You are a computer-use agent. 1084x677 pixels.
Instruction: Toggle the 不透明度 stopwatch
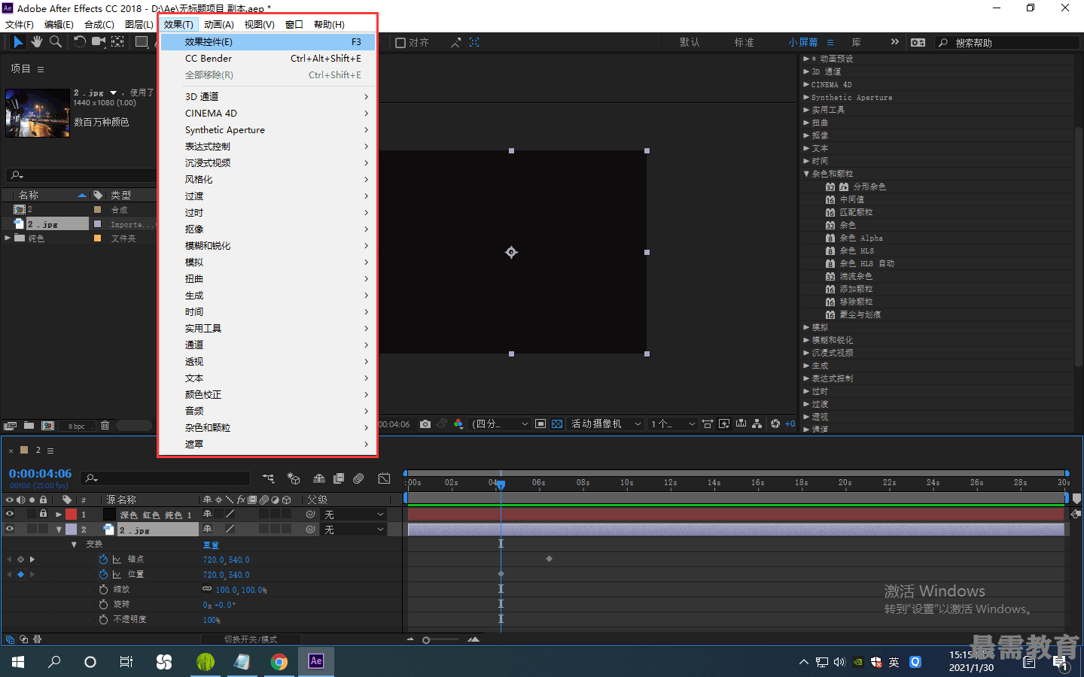(x=103, y=620)
